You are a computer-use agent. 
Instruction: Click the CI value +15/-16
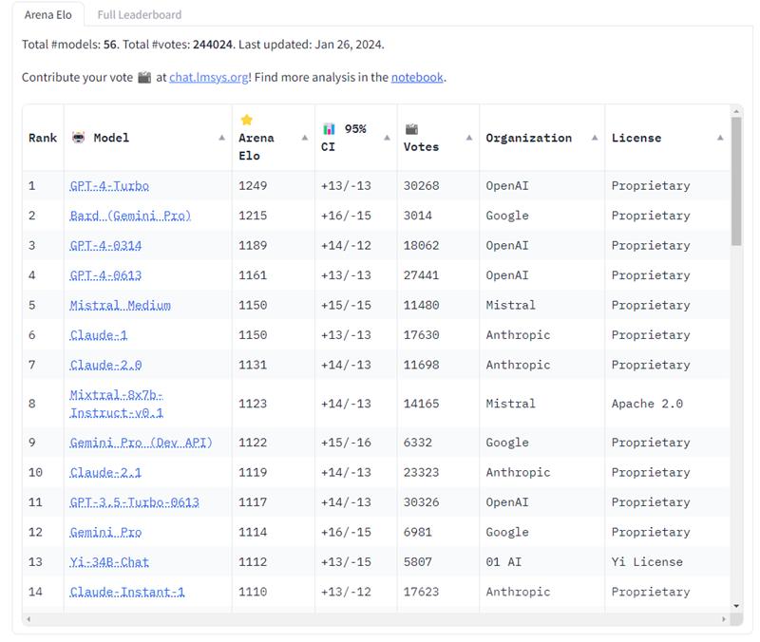click(x=346, y=443)
